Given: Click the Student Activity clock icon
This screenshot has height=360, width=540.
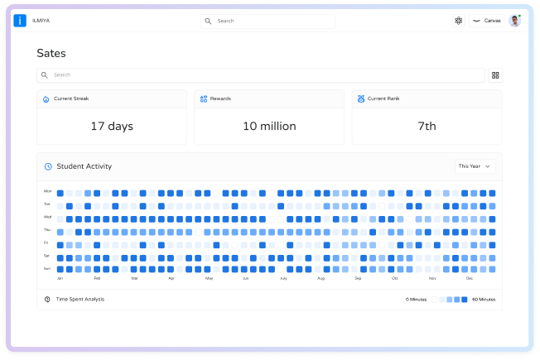Looking at the screenshot, I should pos(48,166).
